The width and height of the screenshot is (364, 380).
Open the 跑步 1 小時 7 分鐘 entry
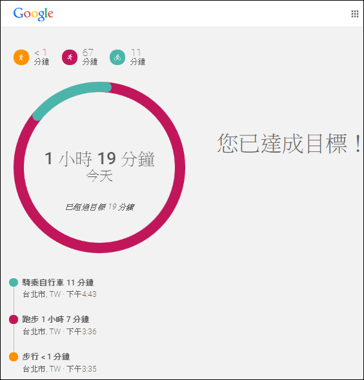pos(56,319)
